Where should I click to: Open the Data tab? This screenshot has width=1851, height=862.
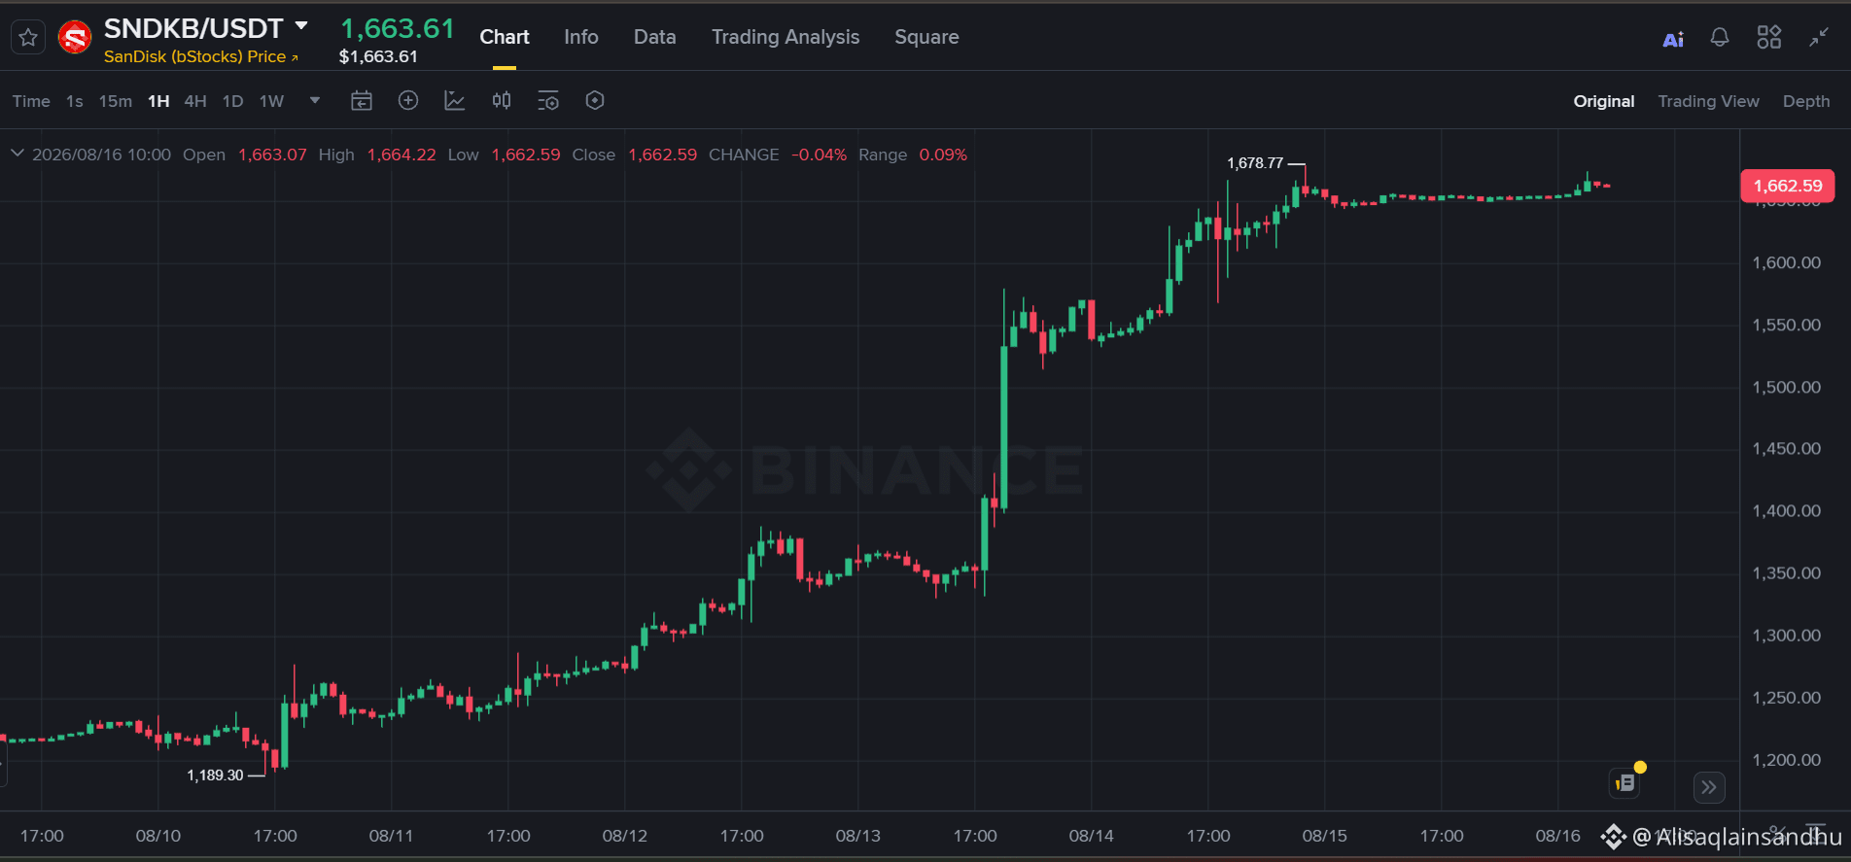[654, 37]
